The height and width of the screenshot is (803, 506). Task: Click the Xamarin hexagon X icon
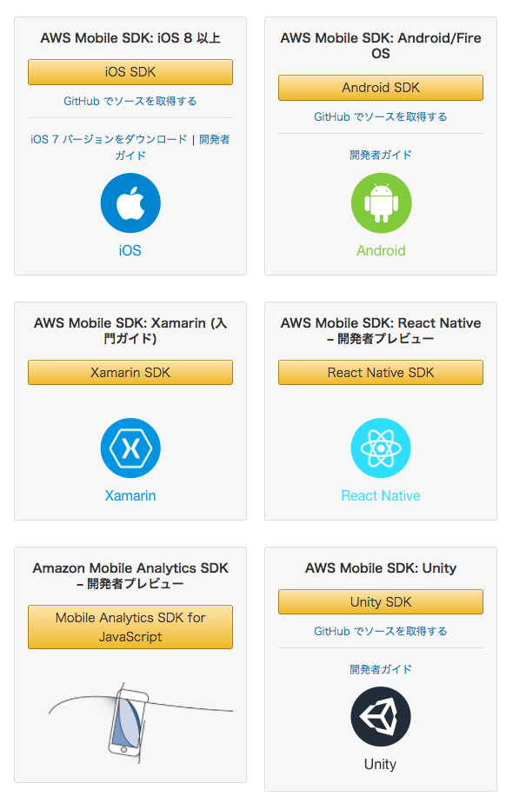point(130,448)
